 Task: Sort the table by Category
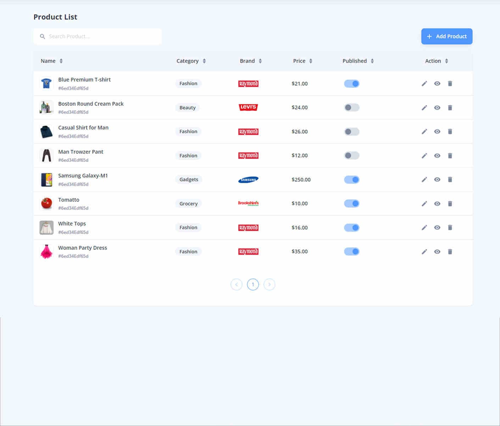coord(191,61)
